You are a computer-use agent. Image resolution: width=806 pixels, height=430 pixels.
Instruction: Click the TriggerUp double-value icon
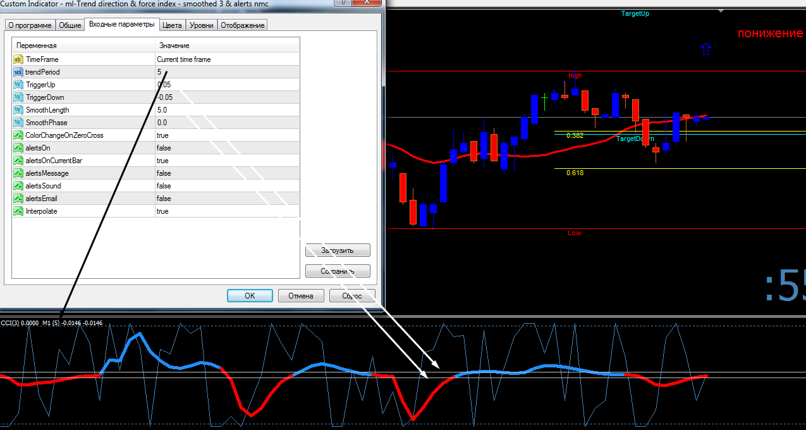[18, 85]
